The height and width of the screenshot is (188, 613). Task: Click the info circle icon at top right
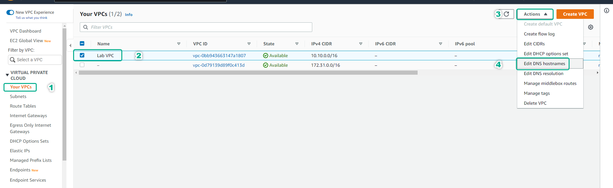point(607,11)
